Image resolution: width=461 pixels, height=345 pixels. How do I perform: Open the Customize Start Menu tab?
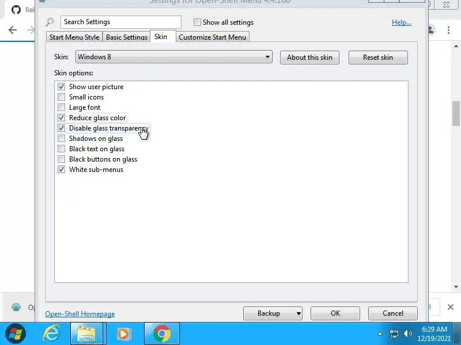(212, 37)
